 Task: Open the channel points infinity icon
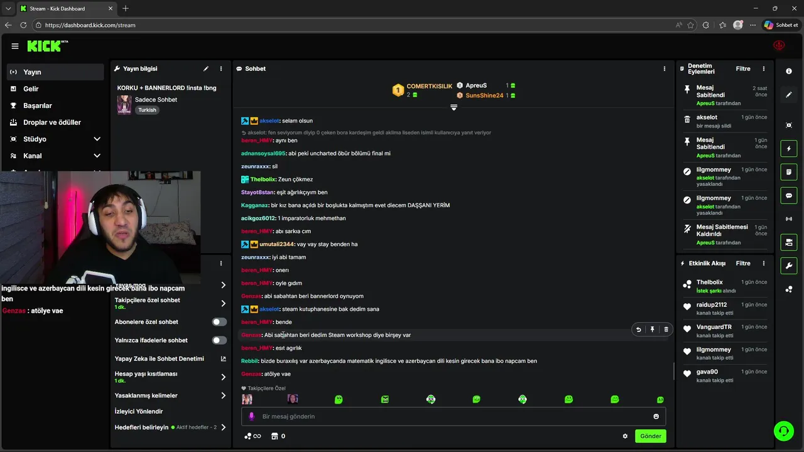pos(253,436)
